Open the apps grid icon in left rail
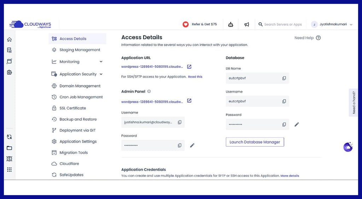Viewport: 362px width, 199px height. coord(9,170)
